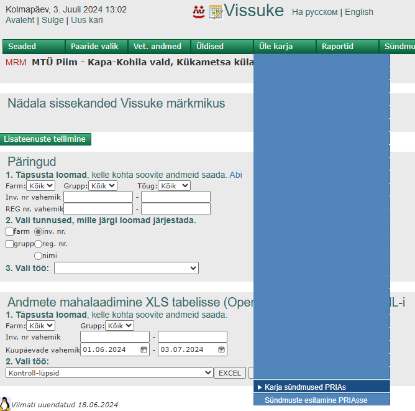Select the inv. nr. radio button

click(x=38, y=232)
